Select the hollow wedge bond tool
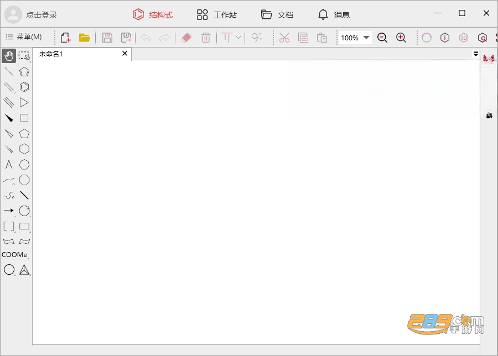 (x=9, y=134)
